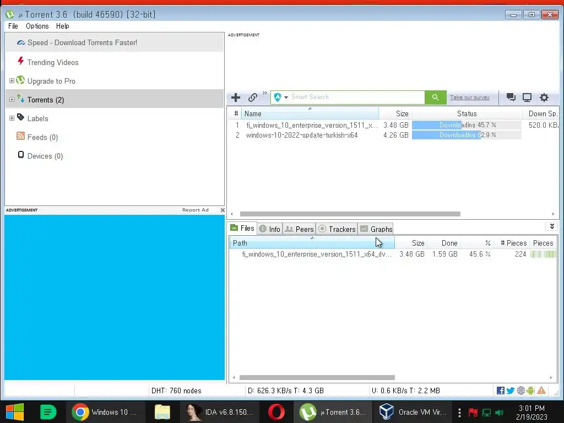Click the Twitter icon in status bar
Viewport: 564px width, 423px height.
click(x=511, y=391)
